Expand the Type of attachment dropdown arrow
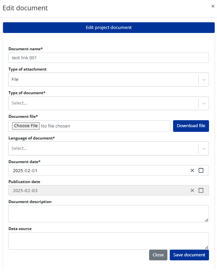 coord(204,80)
